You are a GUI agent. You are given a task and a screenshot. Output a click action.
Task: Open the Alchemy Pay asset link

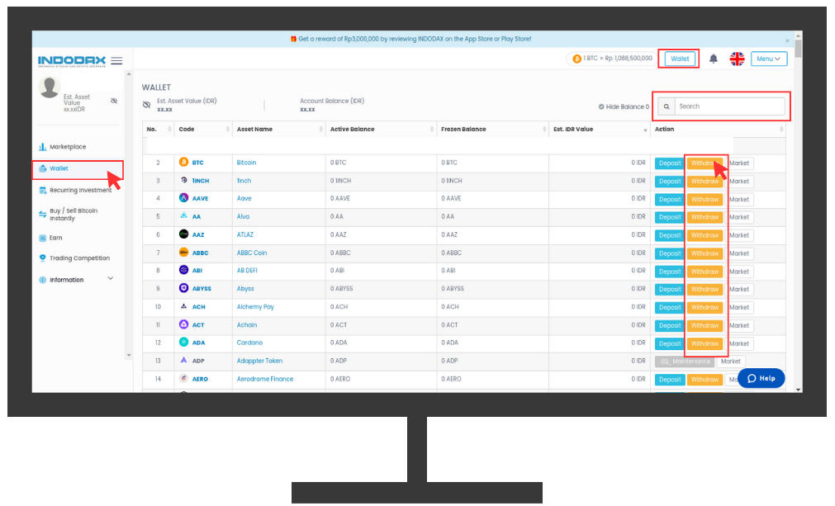[x=255, y=307]
